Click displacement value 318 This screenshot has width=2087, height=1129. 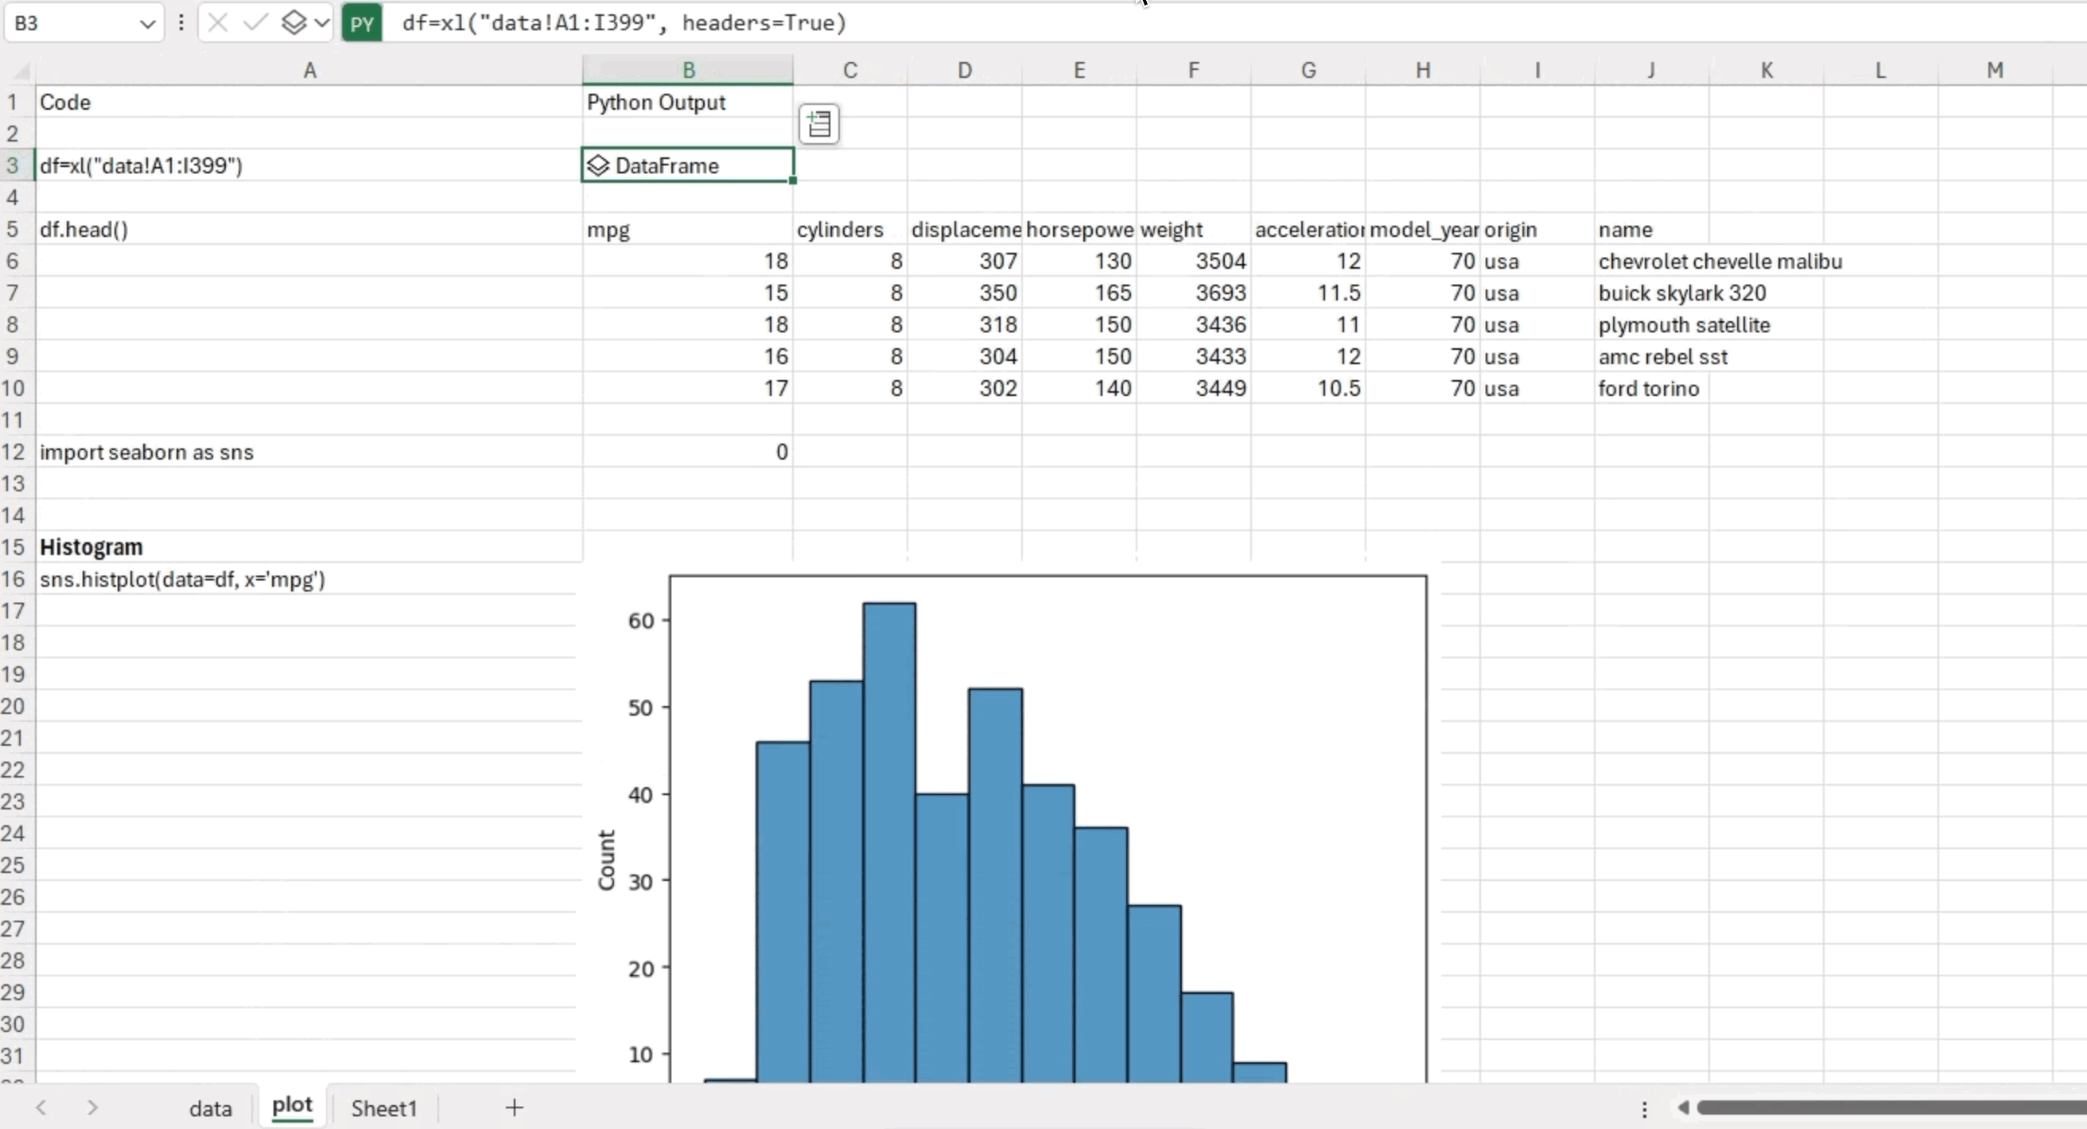(964, 324)
